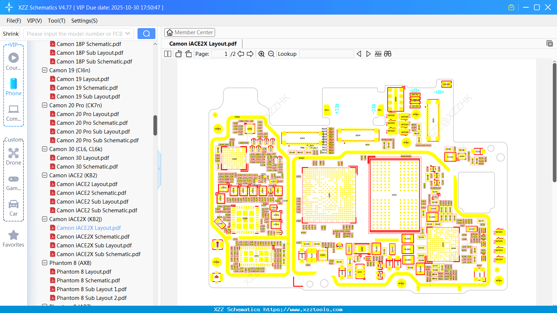
Task: Open Phantom 8 Layout.pdf
Action: [x=84, y=272]
